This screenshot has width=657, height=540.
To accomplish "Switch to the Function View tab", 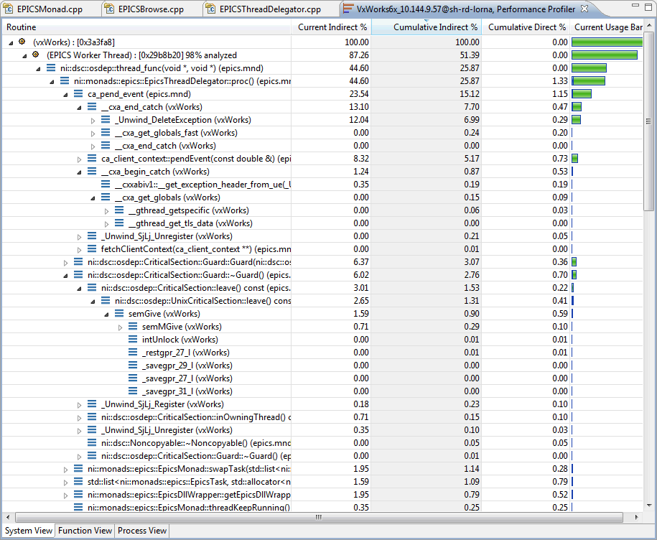I will [x=85, y=531].
